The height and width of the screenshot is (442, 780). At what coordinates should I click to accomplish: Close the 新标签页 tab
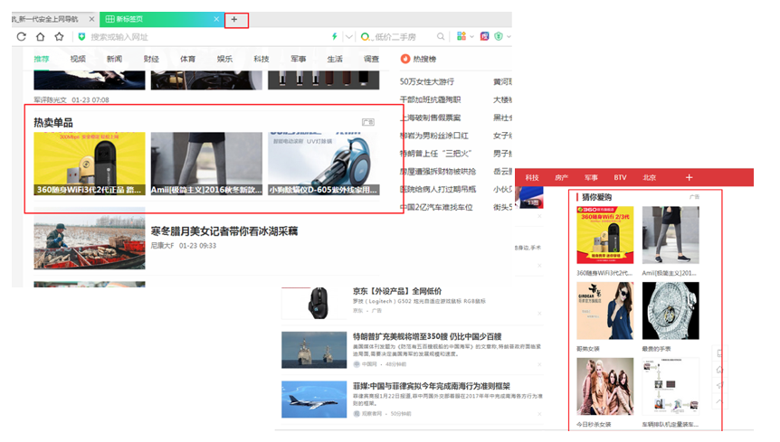pos(215,19)
